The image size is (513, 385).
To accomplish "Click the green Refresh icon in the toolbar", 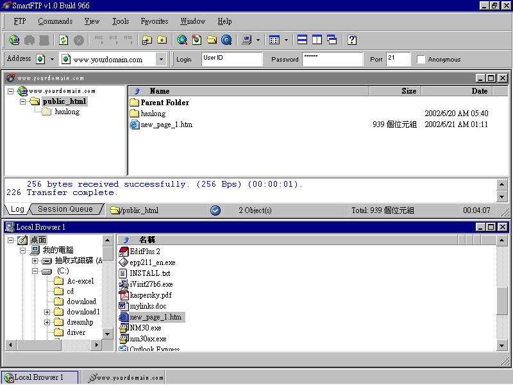I will click(x=63, y=40).
